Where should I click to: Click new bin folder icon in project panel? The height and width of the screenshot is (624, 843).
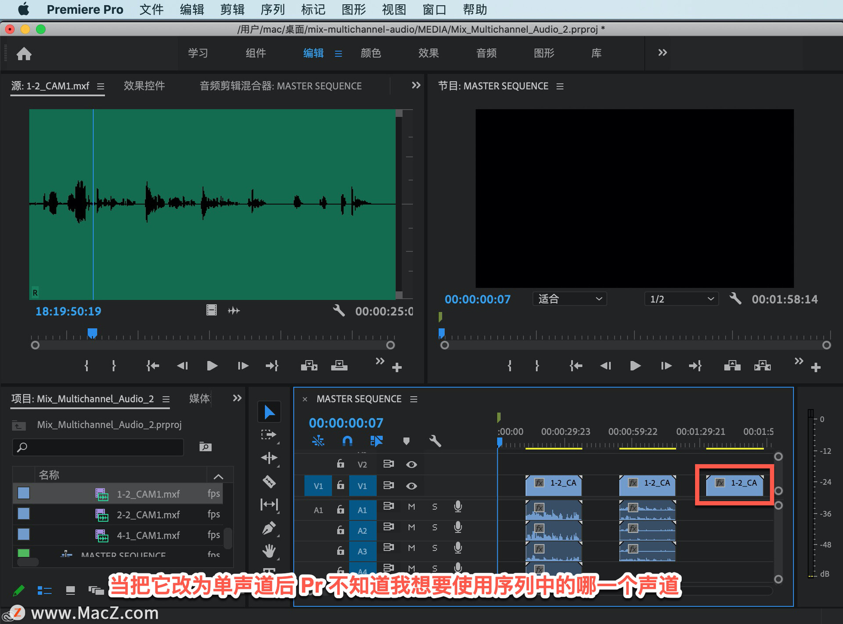click(x=205, y=447)
